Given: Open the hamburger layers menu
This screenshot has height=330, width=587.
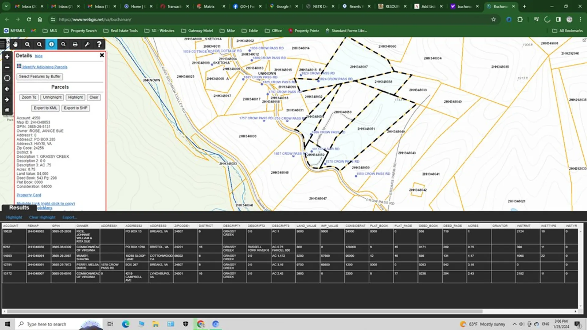Looking at the screenshot, I should pyautogui.click(x=3, y=44).
